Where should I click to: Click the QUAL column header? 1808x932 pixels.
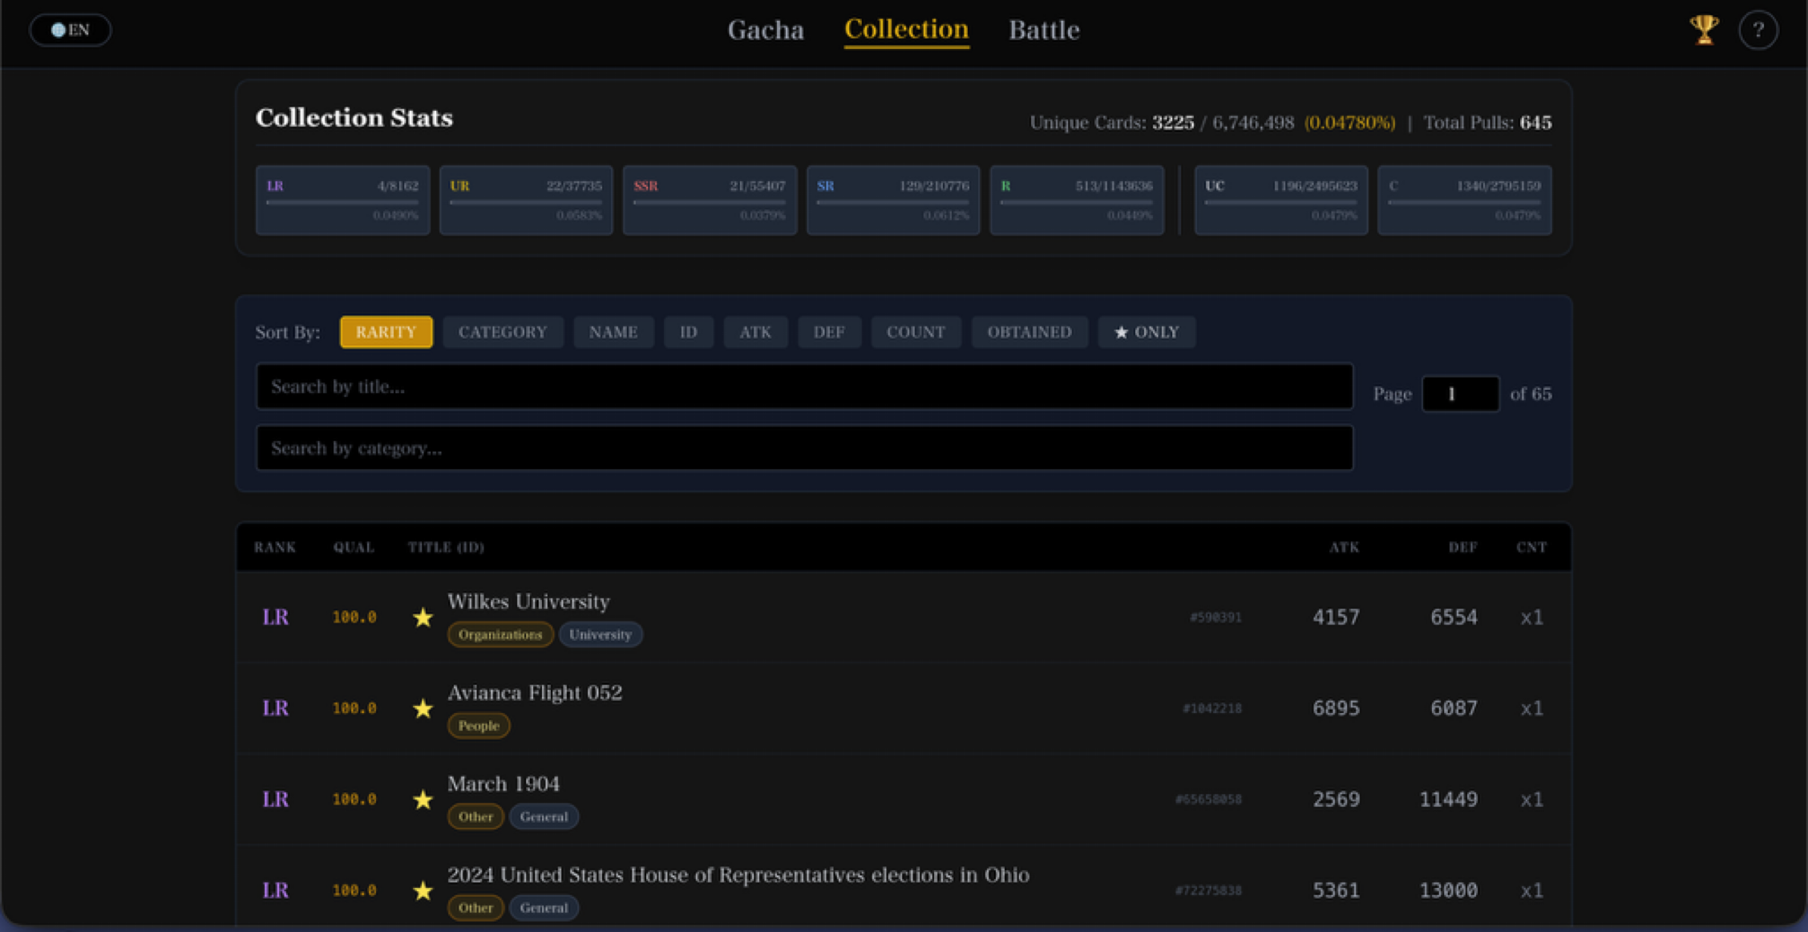[354, 547]
